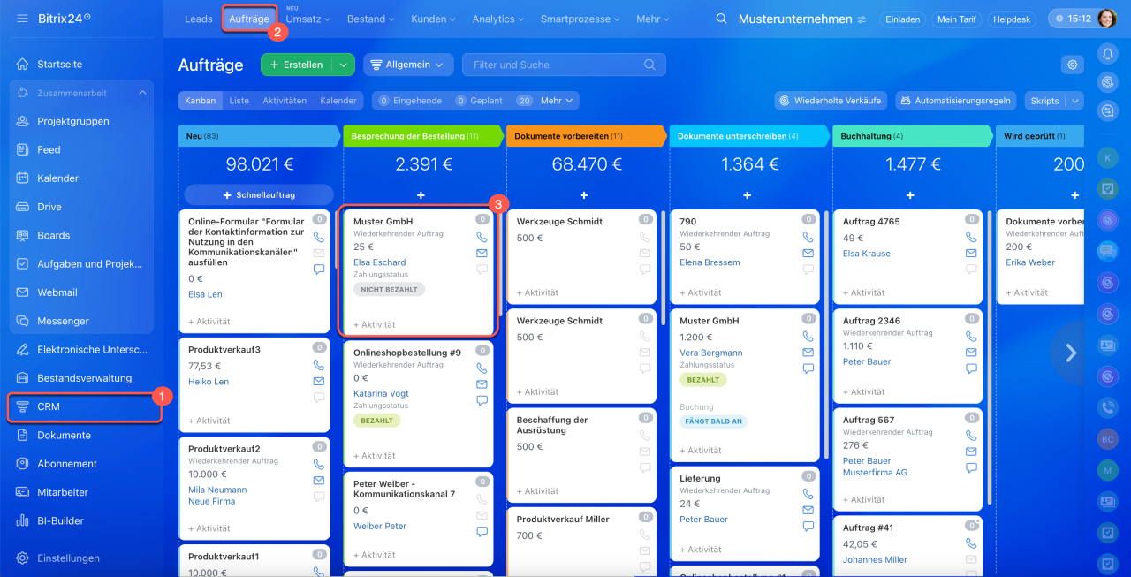Screen dimensions: 1131x577
Task: Open the Allgemein pipeline dropdown
Action: click(408, 65)
